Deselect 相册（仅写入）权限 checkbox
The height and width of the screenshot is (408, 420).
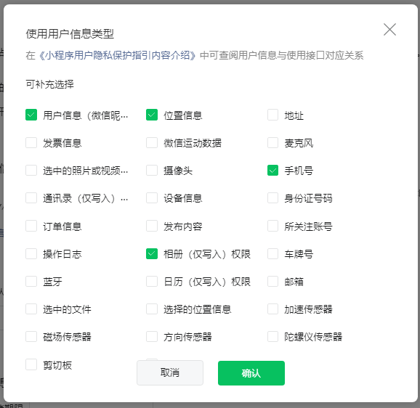click(152, 254)
